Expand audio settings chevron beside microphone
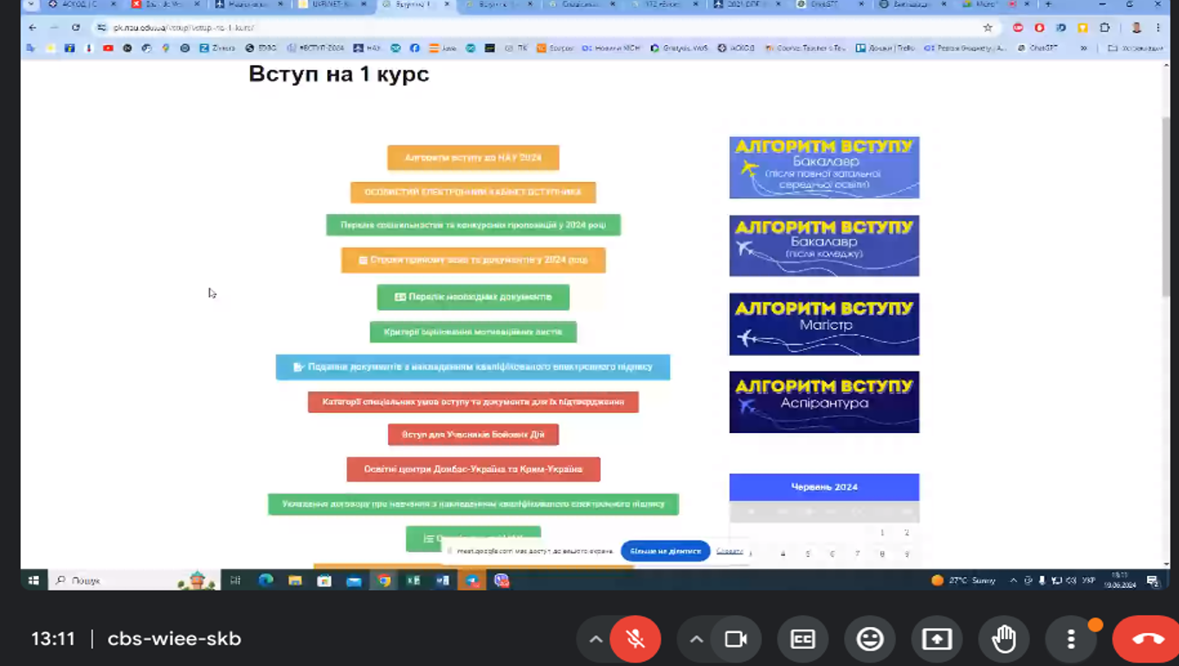Image resolution: width=1179 pixels, height=666 pixels. coord(596,639)
